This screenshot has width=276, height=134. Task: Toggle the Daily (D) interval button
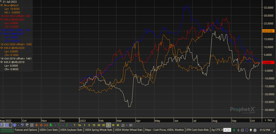(x=108, y=125)
